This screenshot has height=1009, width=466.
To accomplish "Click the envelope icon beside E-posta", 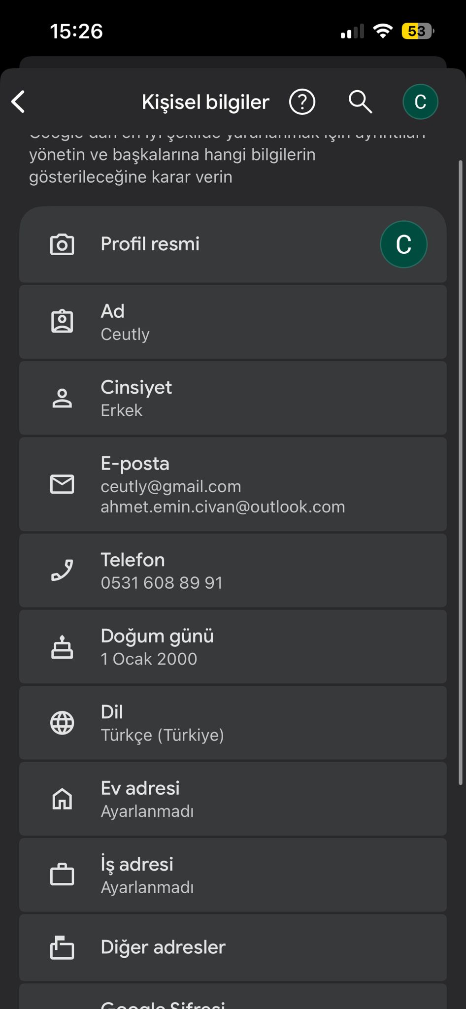I will (62, 484).
